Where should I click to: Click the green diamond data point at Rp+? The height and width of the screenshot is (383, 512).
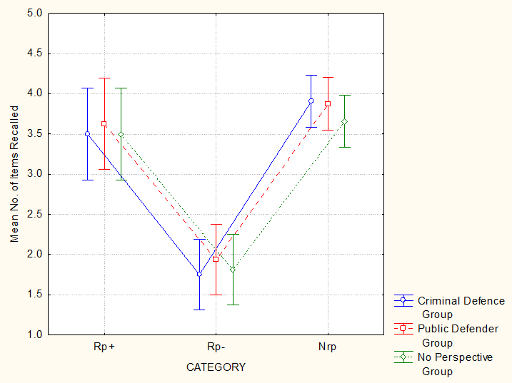pos(121,134)
